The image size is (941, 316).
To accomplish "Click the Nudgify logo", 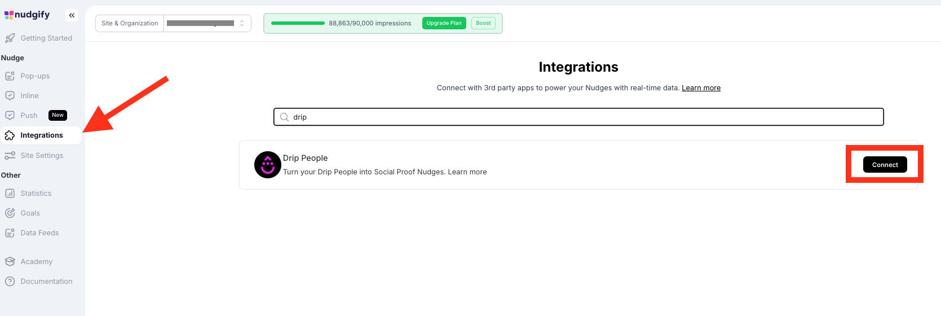I will pyautogui.click(x=27, y=15).
